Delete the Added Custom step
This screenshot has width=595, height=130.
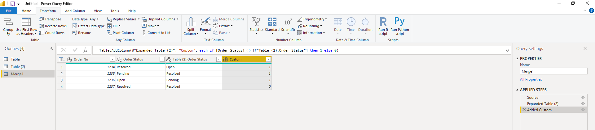524,110
